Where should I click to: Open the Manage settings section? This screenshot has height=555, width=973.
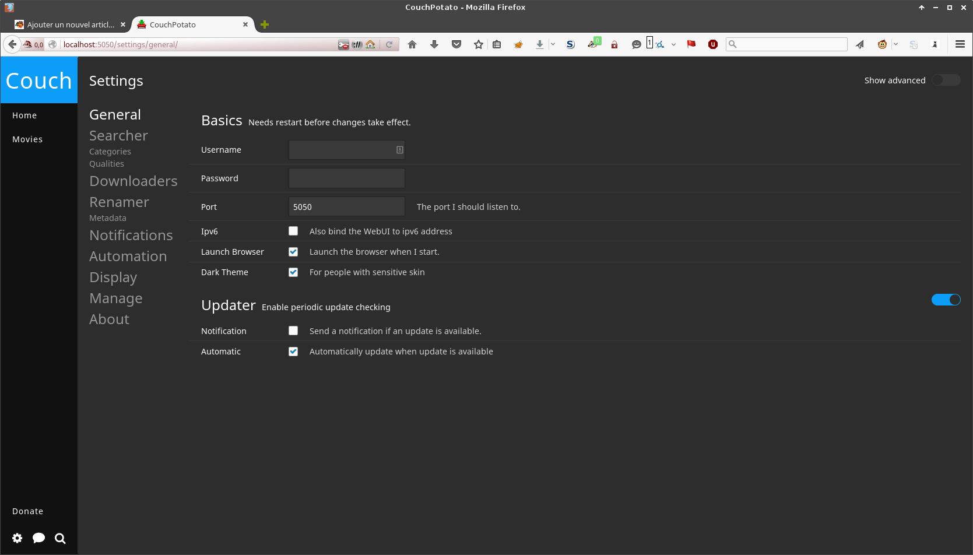pos(116,298)
